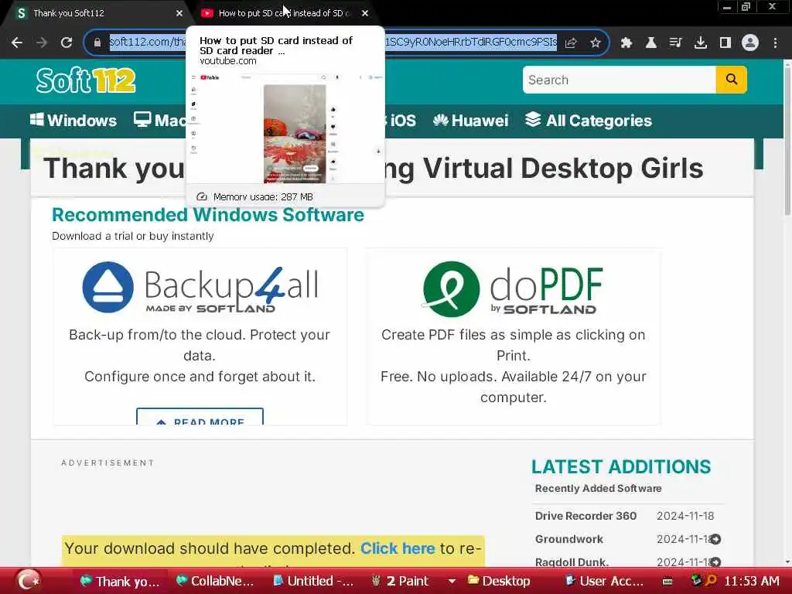Click the keyboard icon in system tray
Image resolution: width=792 pixels, height=594 pixels.
[x=667, y=582]
